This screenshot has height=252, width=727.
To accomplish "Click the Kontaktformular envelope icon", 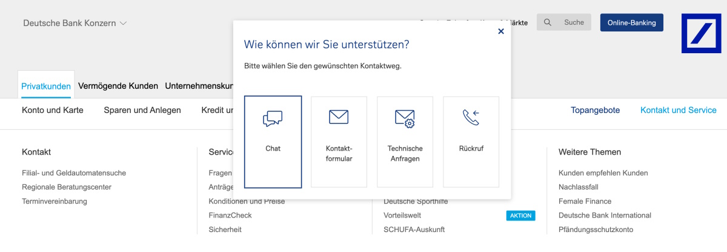I will [339, 117].
